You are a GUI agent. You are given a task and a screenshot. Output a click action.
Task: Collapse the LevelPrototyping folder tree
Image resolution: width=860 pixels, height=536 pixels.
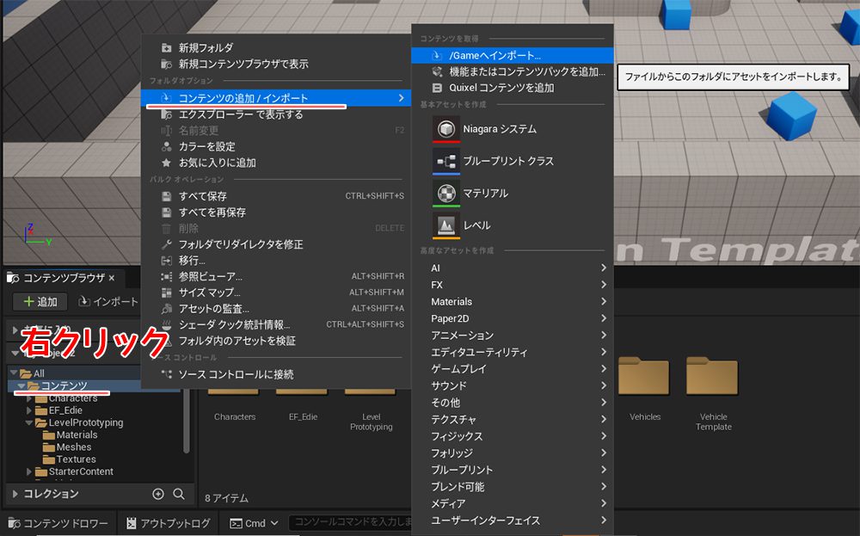click(30, 423)
